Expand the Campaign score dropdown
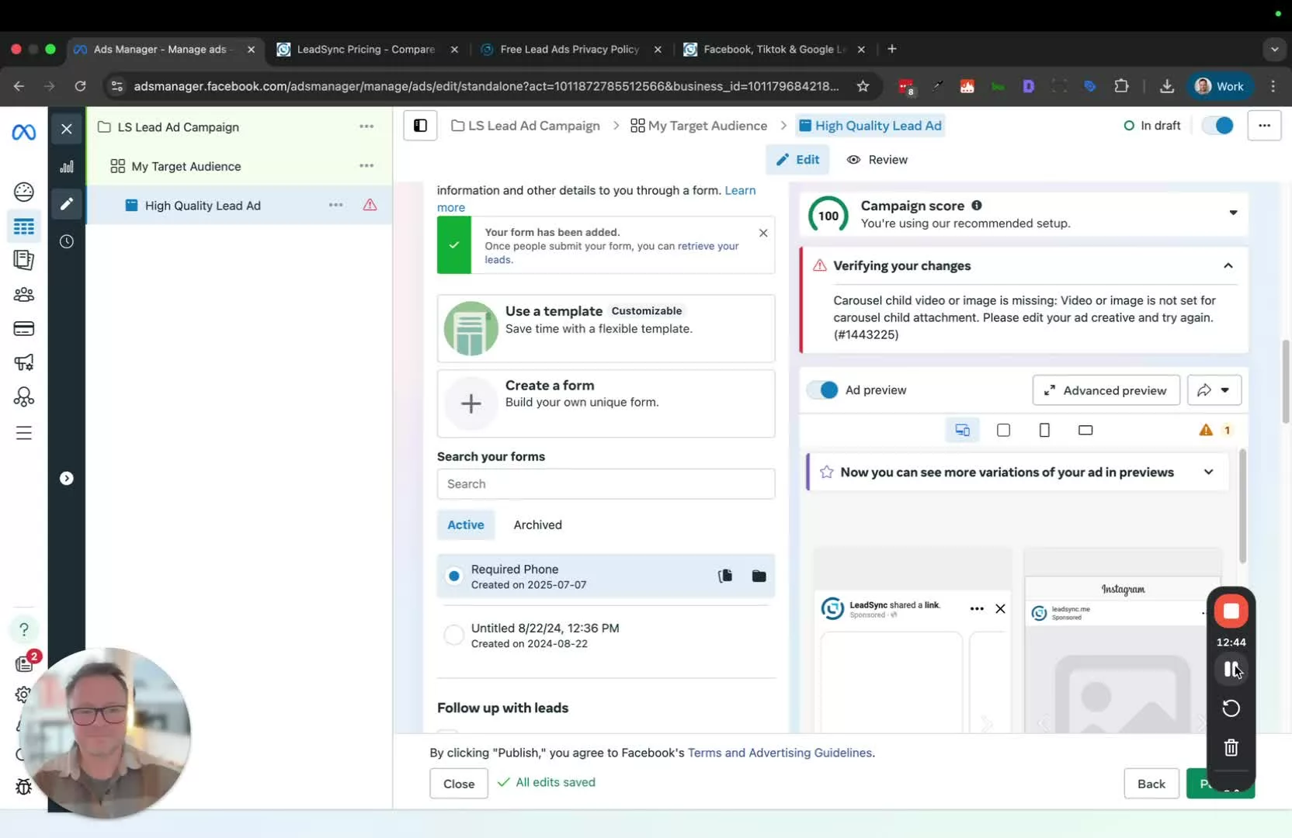 (1232, 213)
